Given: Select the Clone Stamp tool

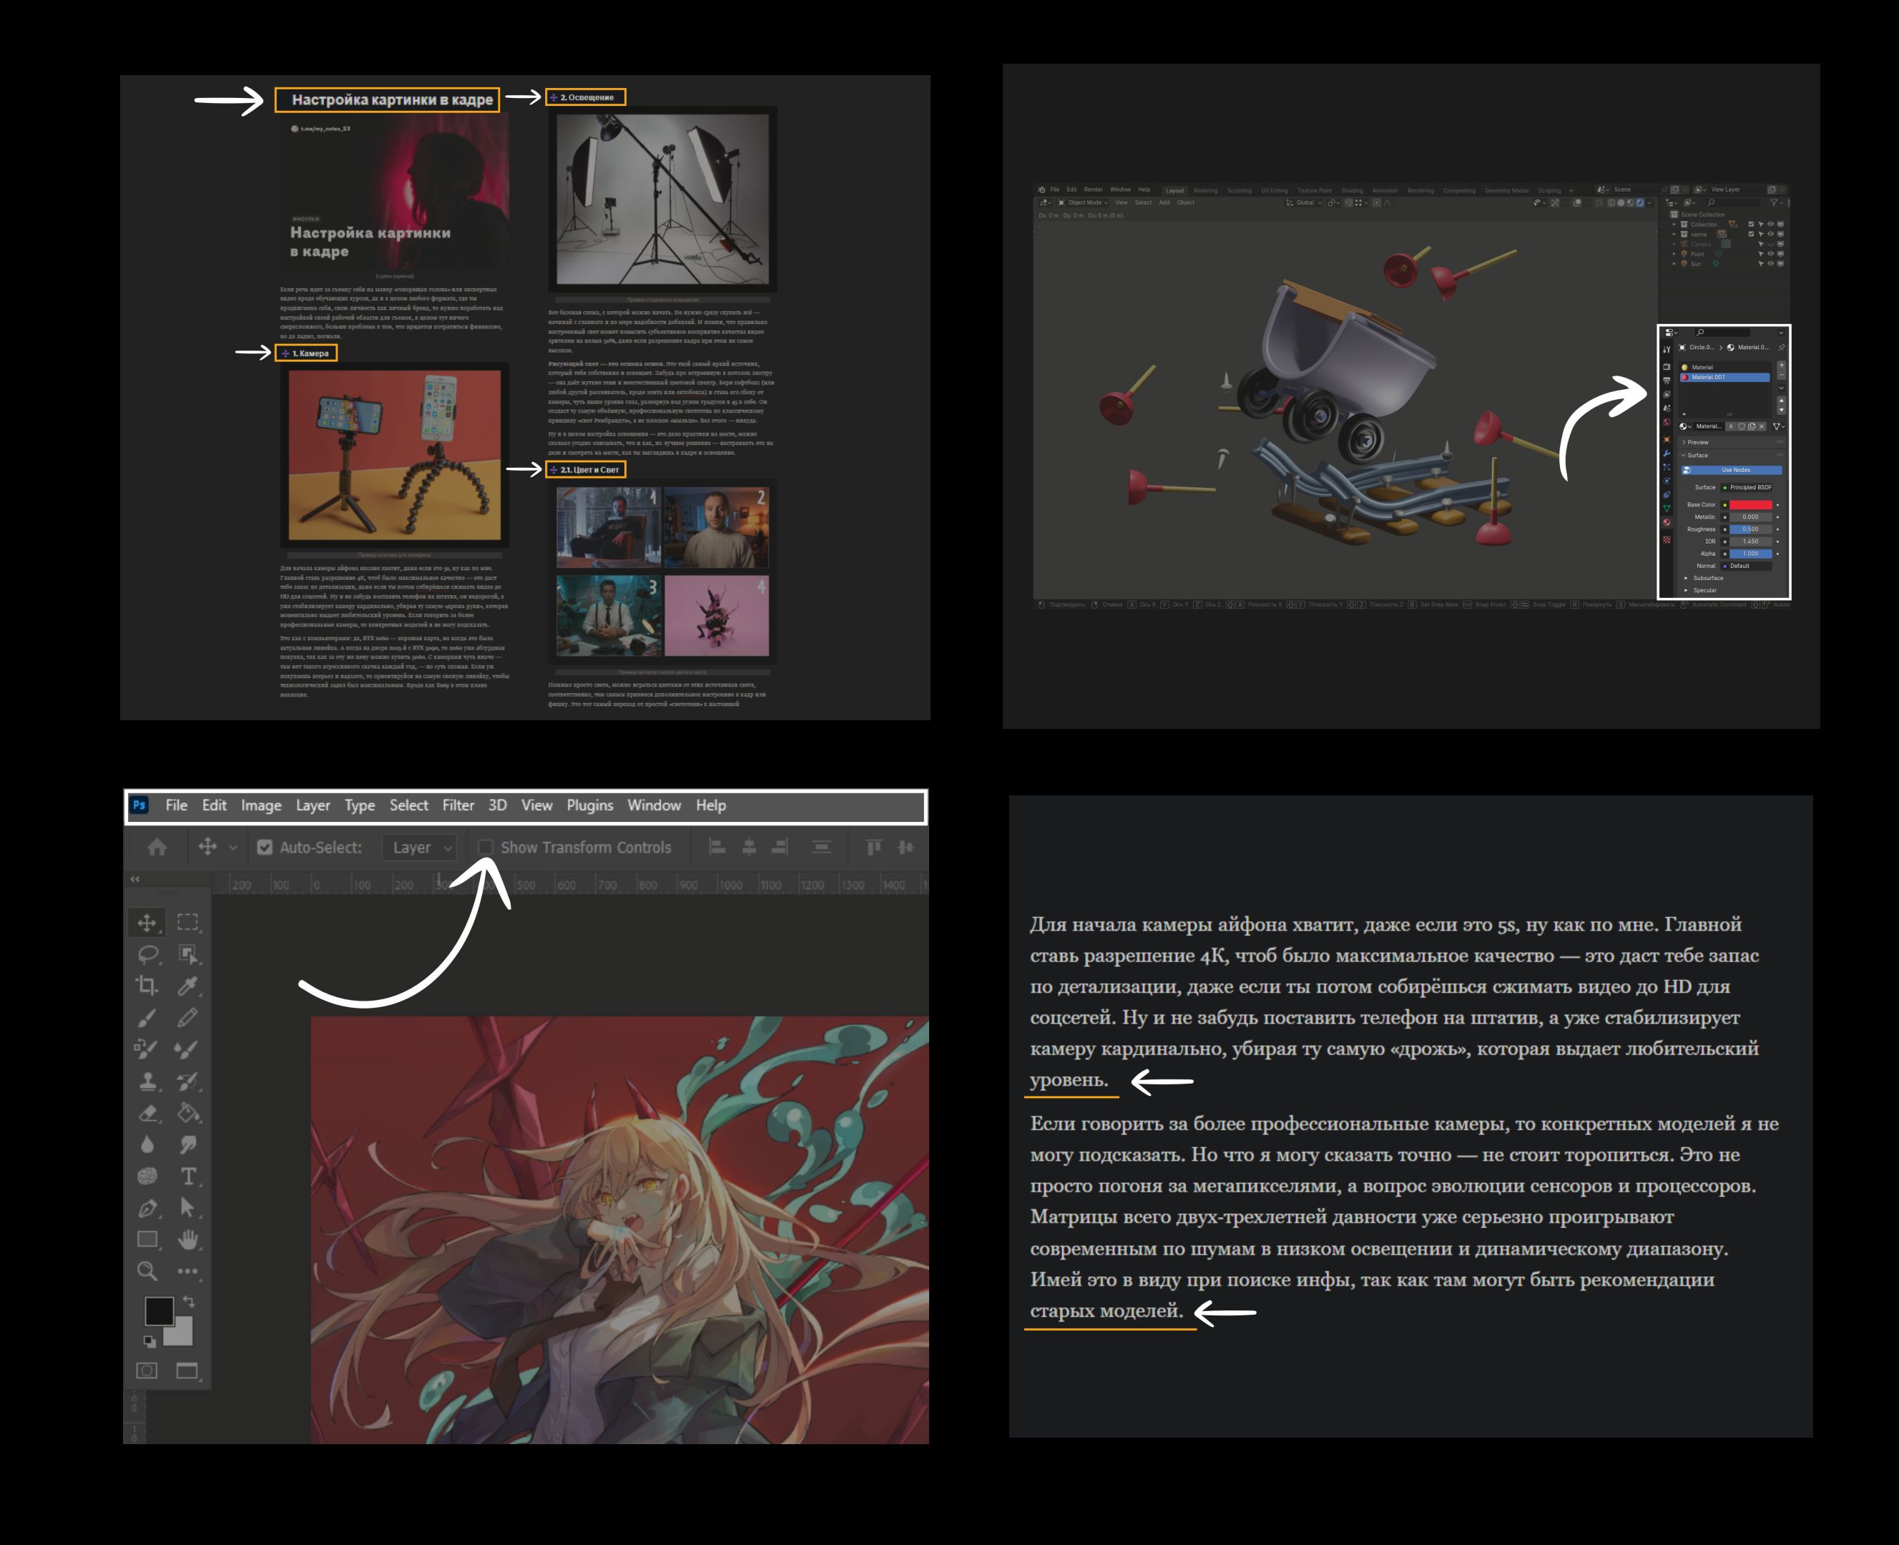Looking at the screenshot, I should pyautogui.click(x=148, y=1081).
